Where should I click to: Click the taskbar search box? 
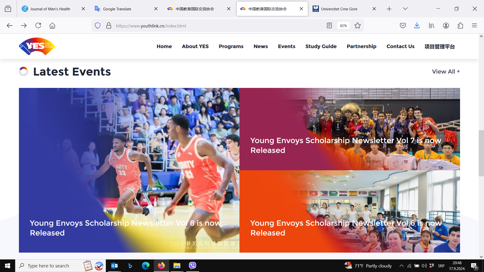(x=60, y=266)
